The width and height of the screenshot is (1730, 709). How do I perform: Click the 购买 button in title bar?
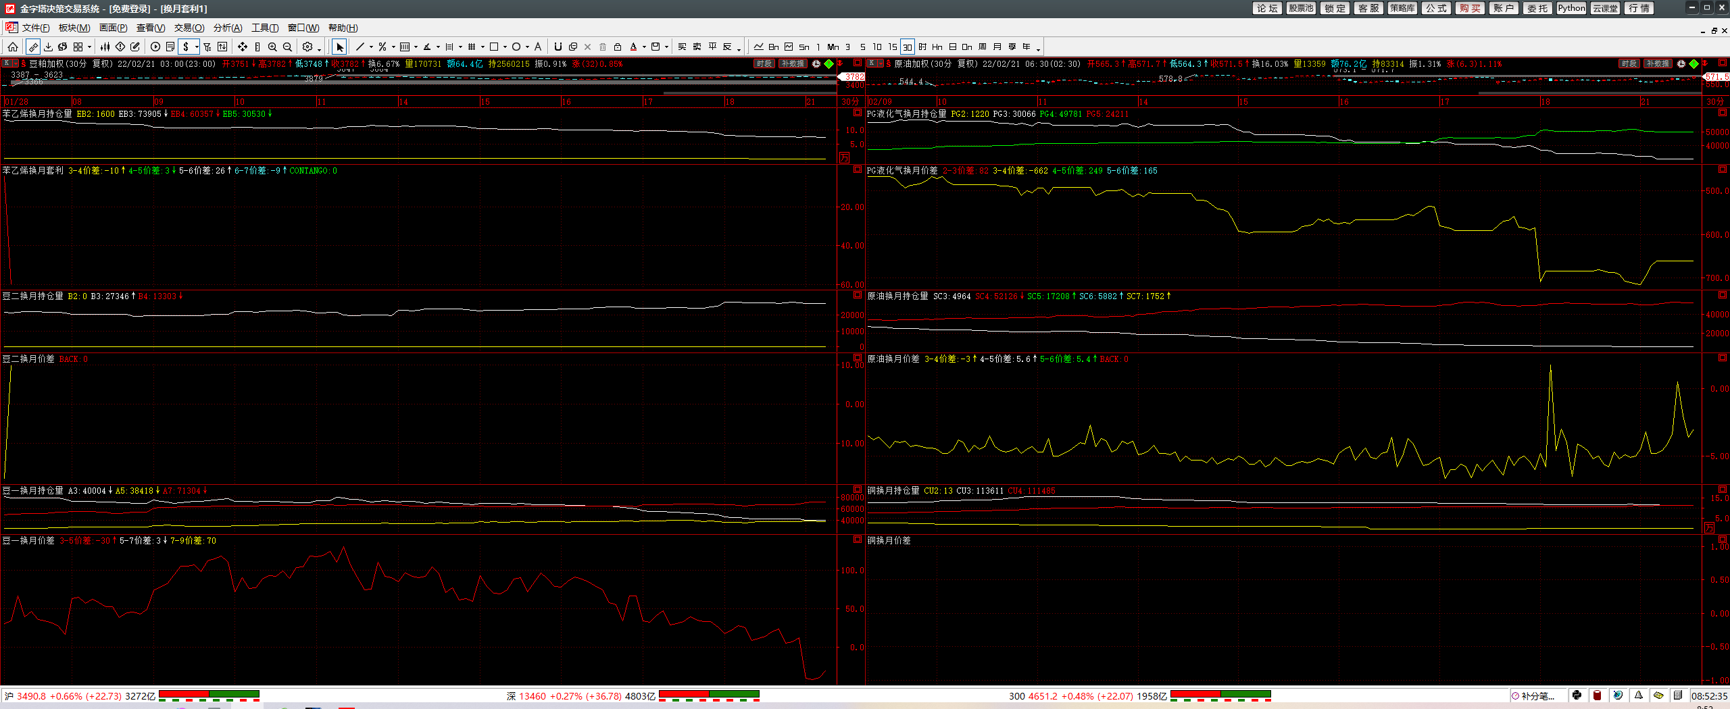[x=1470, y=8]
